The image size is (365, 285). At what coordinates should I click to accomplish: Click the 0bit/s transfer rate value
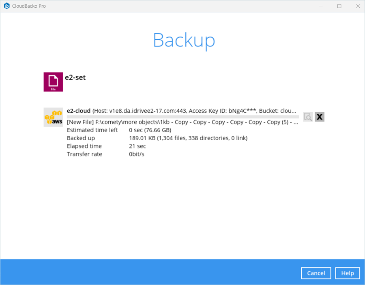coord(137,154)
